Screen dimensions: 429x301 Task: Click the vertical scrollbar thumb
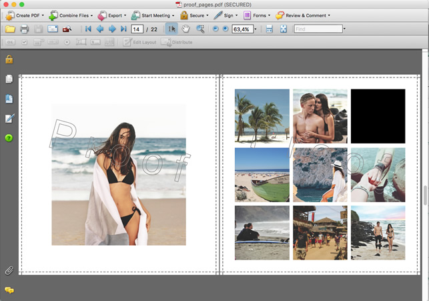(425, 195)
